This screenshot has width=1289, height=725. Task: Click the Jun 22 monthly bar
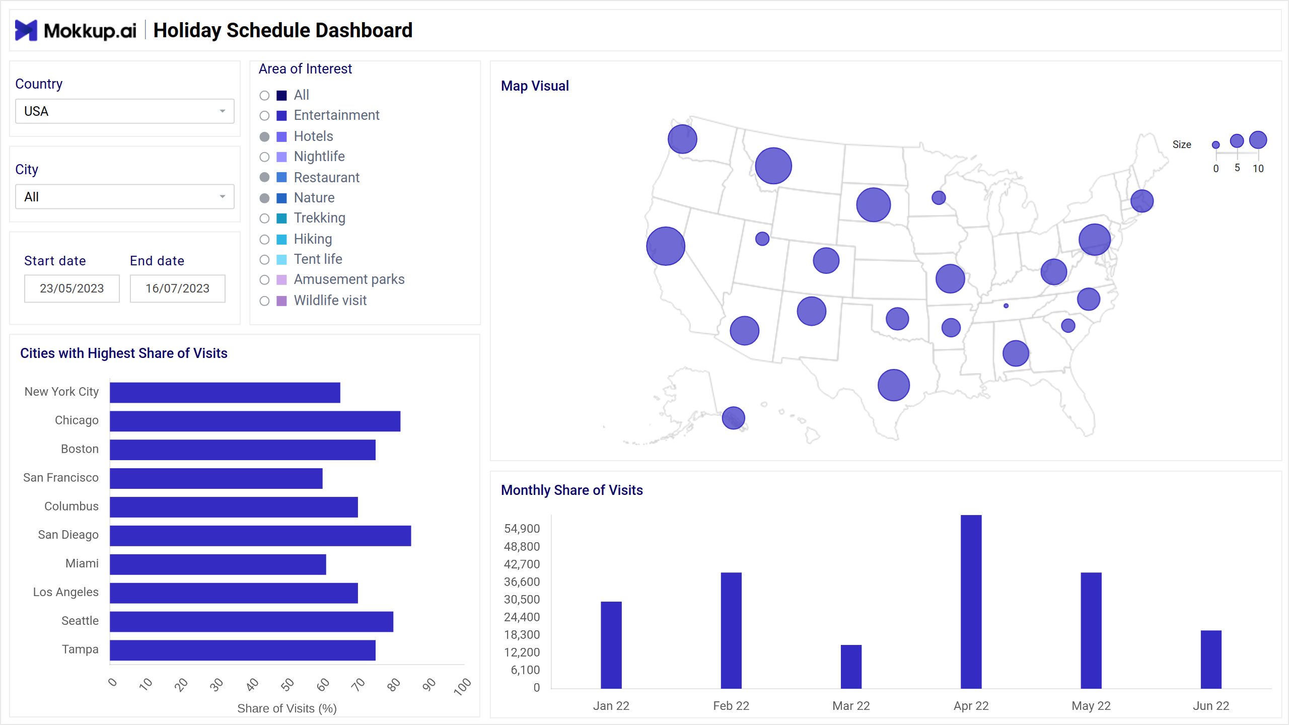[1211, 660]
